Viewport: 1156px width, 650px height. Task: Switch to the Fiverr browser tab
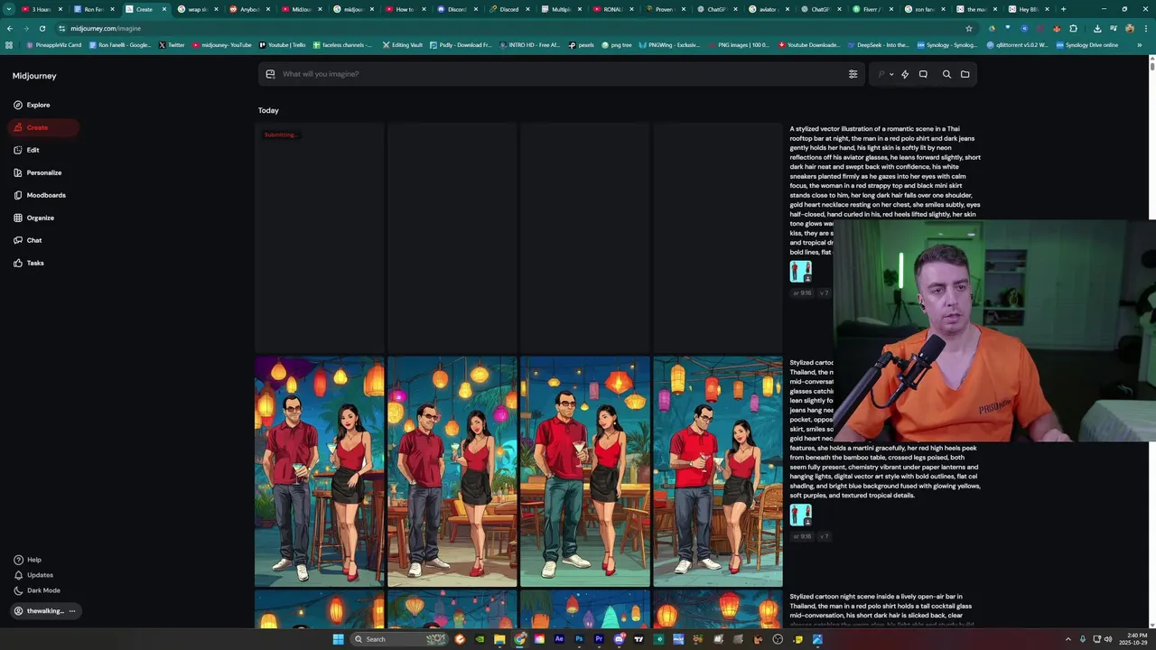click(872, 9)
